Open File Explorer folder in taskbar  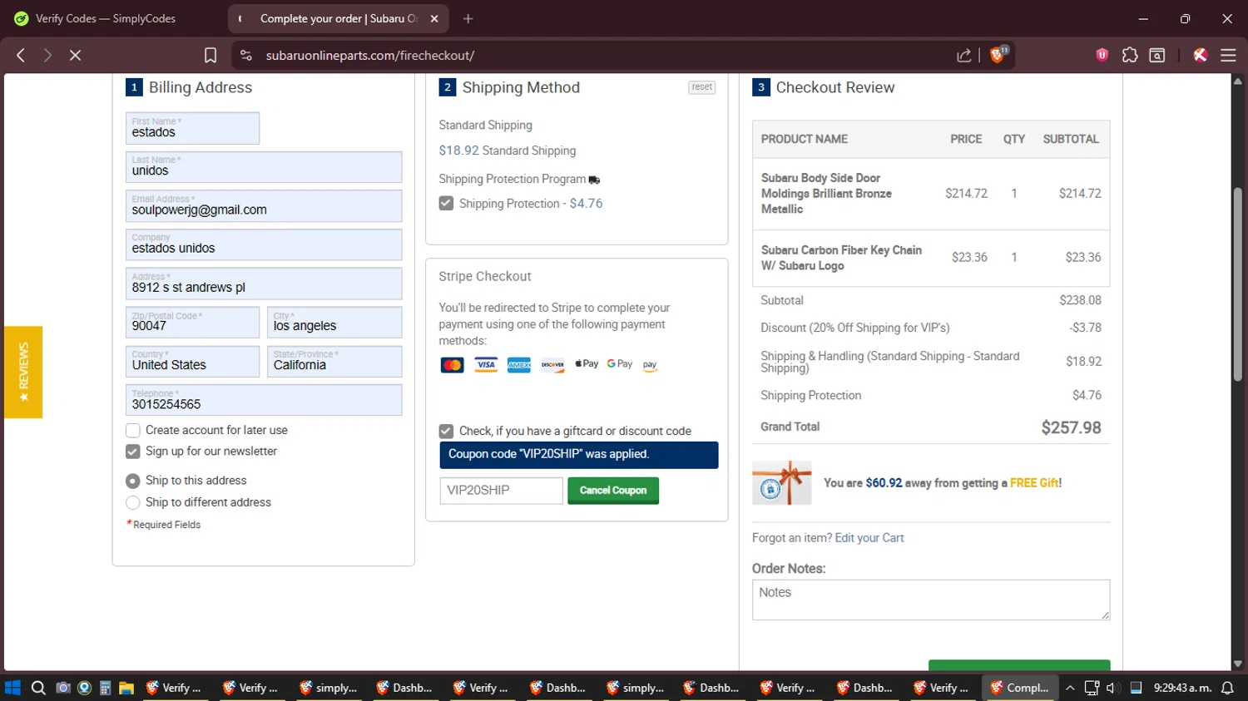click(126, 688)
